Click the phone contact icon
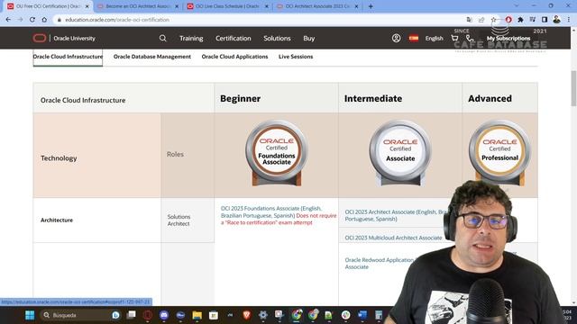The height and width of the screenshot is (324, 577). [470, 38]
